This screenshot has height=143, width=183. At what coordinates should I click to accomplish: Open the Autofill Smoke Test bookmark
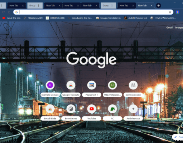pyautogui.click(x=135, y=18)
